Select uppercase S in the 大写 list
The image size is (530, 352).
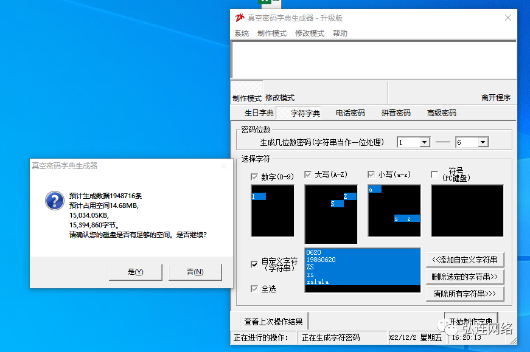click(x=337, y=204)
